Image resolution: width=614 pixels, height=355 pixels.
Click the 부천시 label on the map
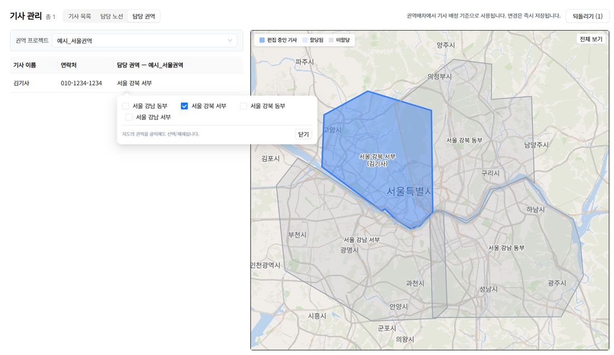[297, 235]
